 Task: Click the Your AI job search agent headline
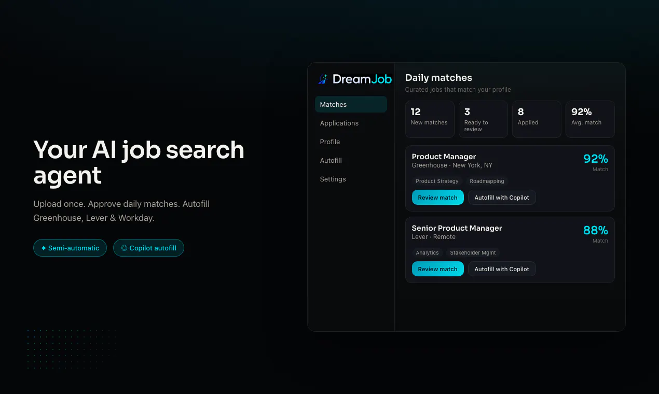point(139,162)
